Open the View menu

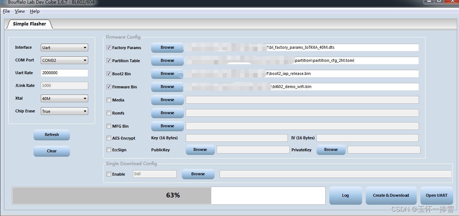[20, 11]
